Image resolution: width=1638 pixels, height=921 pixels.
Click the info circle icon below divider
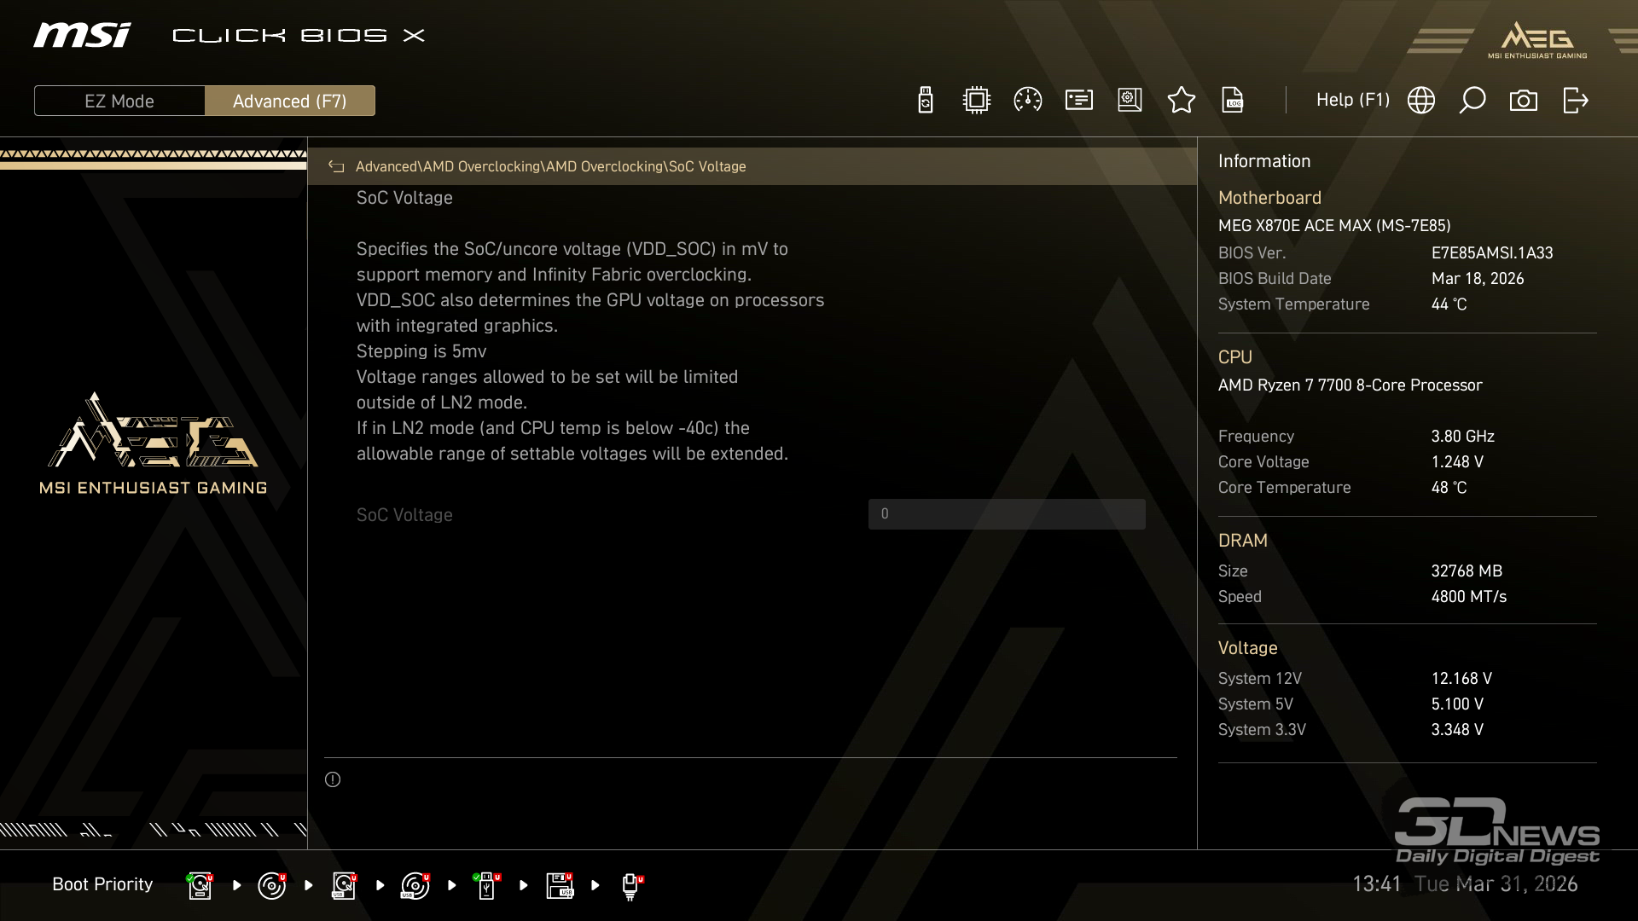[333, 779]
